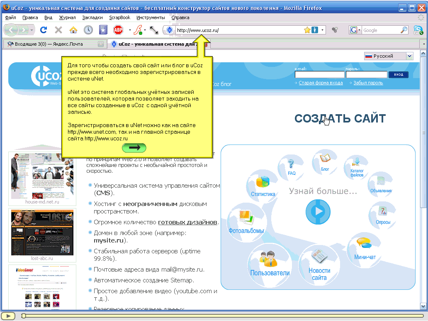Open the Правка menu
Image resolution: width=428 pixels, height=321 pixels.
tap(30, 17)
